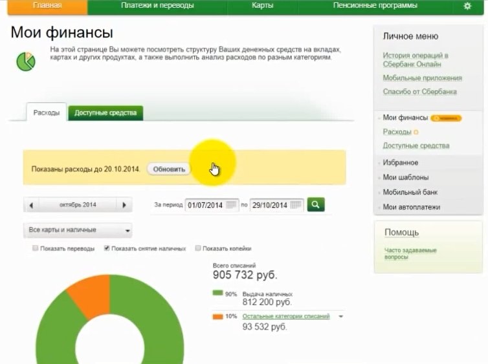
Task: Click the settings gear icon in top bar
Action: pos(467,6)
